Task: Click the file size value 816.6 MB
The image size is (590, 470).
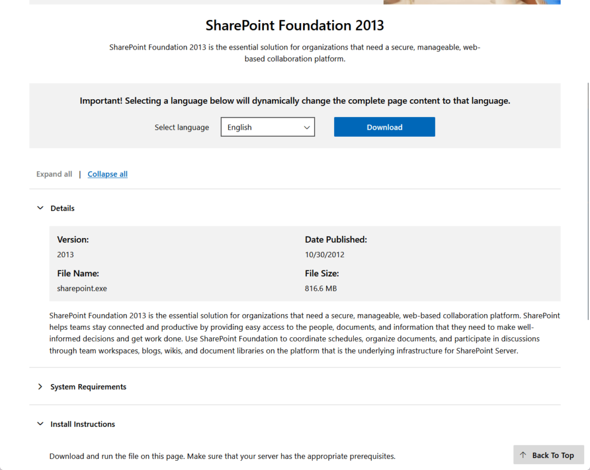Action: 320,288
